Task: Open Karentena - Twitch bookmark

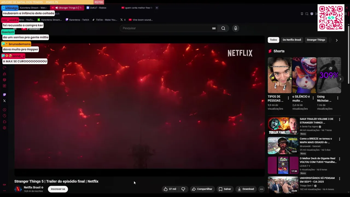Action: click(x=77, y=20)
